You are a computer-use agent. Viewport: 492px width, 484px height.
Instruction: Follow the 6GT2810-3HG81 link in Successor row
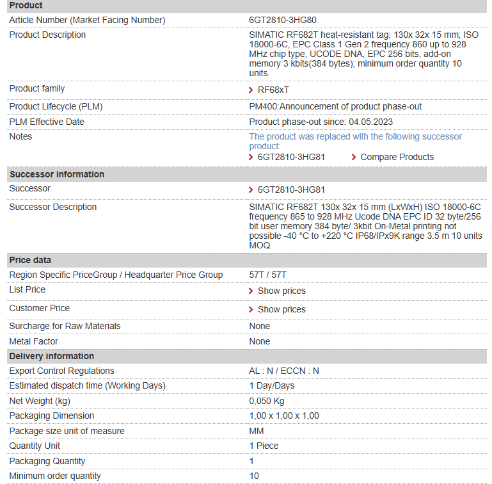pos(291,190)
